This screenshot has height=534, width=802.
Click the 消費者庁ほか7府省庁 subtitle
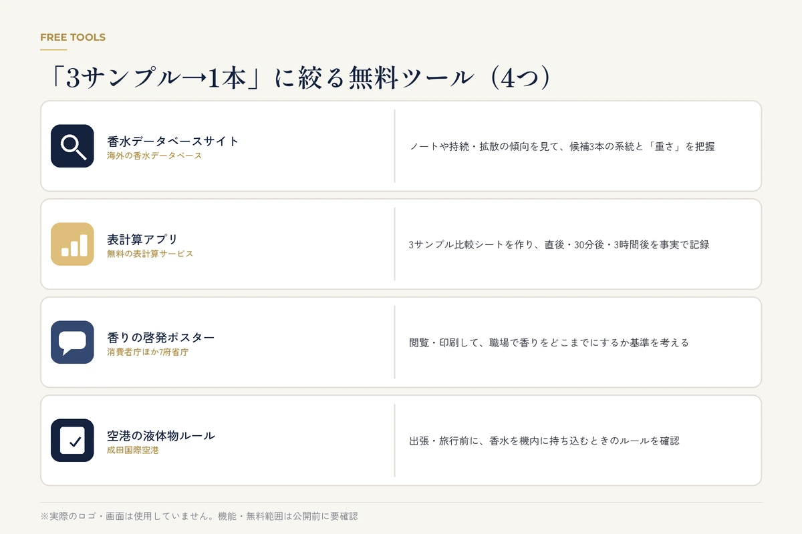(148, 352)
